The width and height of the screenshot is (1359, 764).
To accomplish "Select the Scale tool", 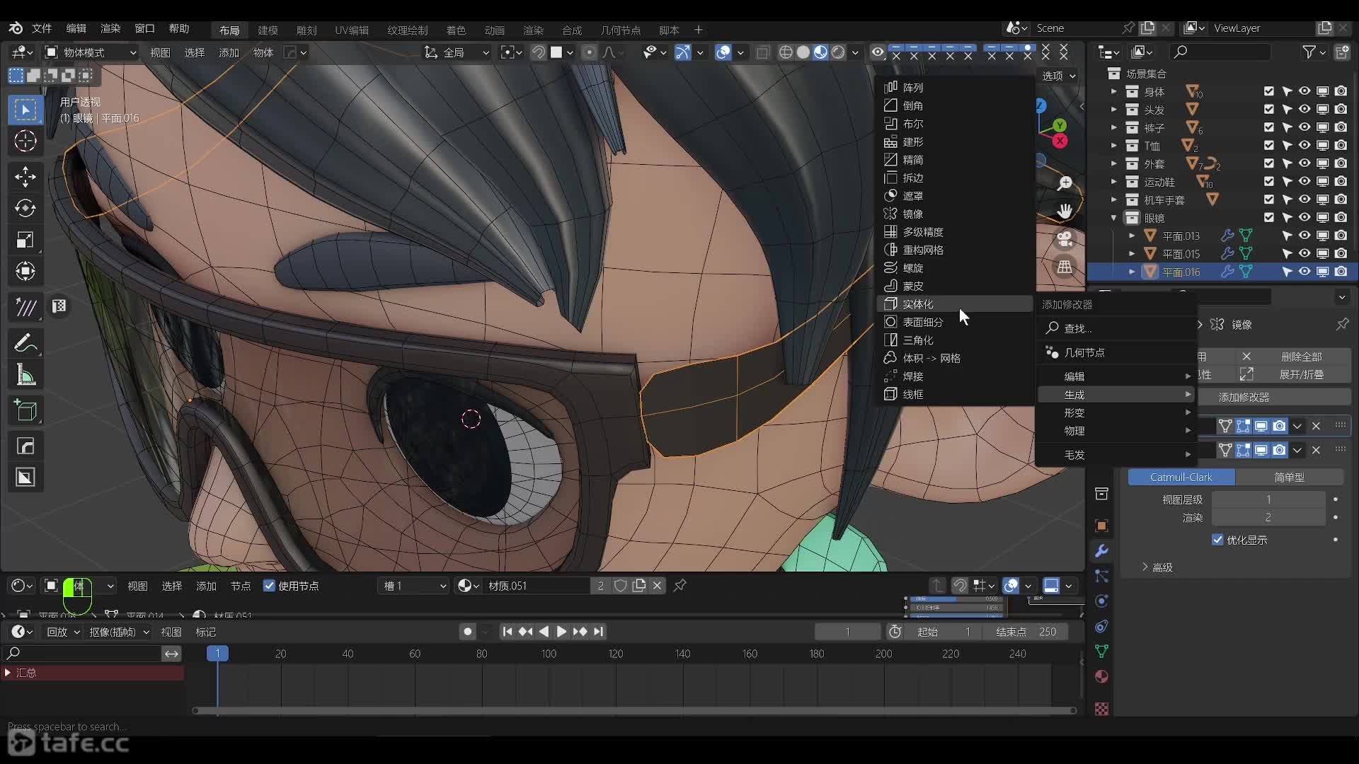I will pyautogui.click(x=25, y=240).
